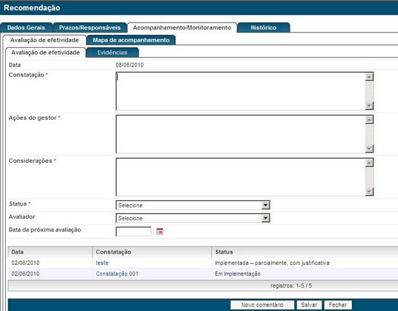Click date 02/06/2010 in the Constatação.001 row

(25, 274)
